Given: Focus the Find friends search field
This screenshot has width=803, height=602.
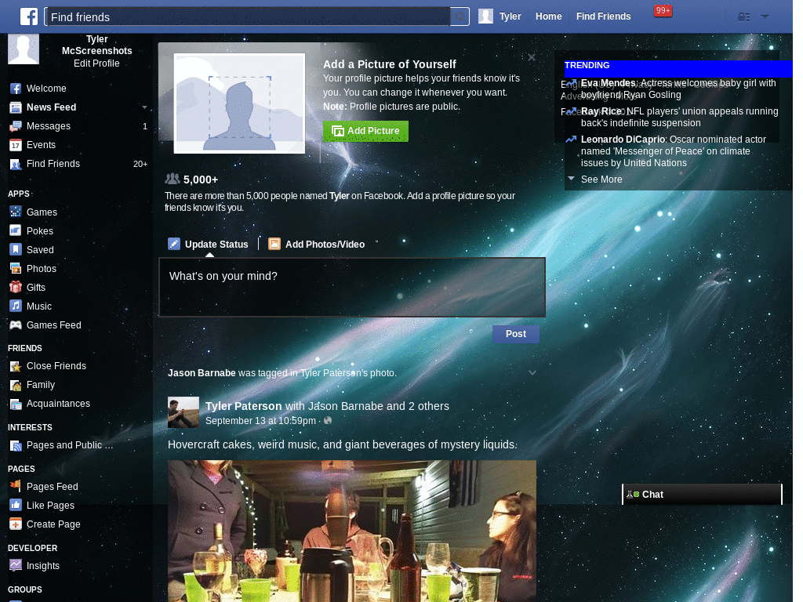Looking at the screenshot, I should (x=248, y=17).
